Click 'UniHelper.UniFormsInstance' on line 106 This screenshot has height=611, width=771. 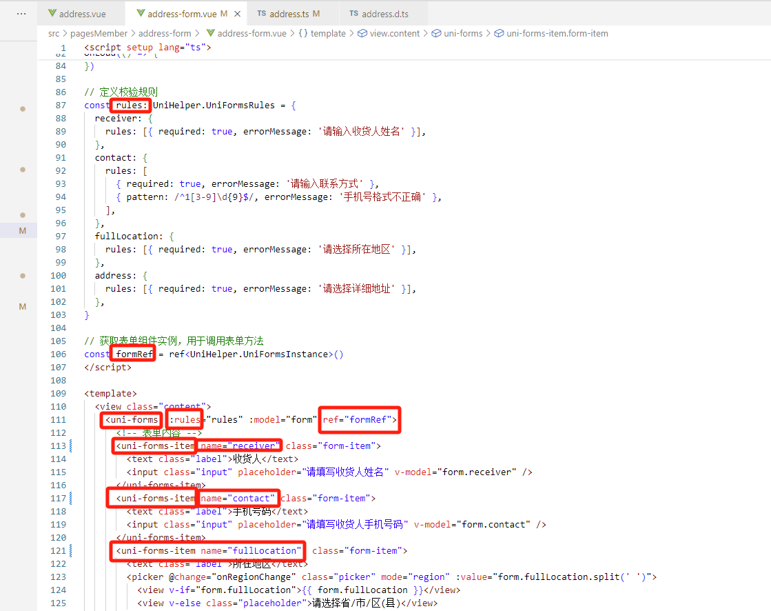pyautogui.click(x=258, y=354)
